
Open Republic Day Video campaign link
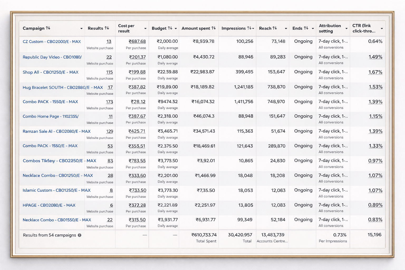pos(52,57)
